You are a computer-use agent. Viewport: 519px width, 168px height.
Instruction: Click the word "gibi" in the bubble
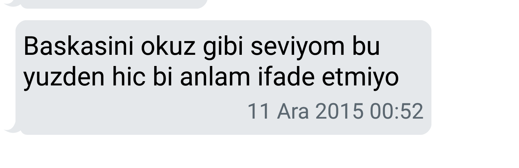(x=223, y=48)
